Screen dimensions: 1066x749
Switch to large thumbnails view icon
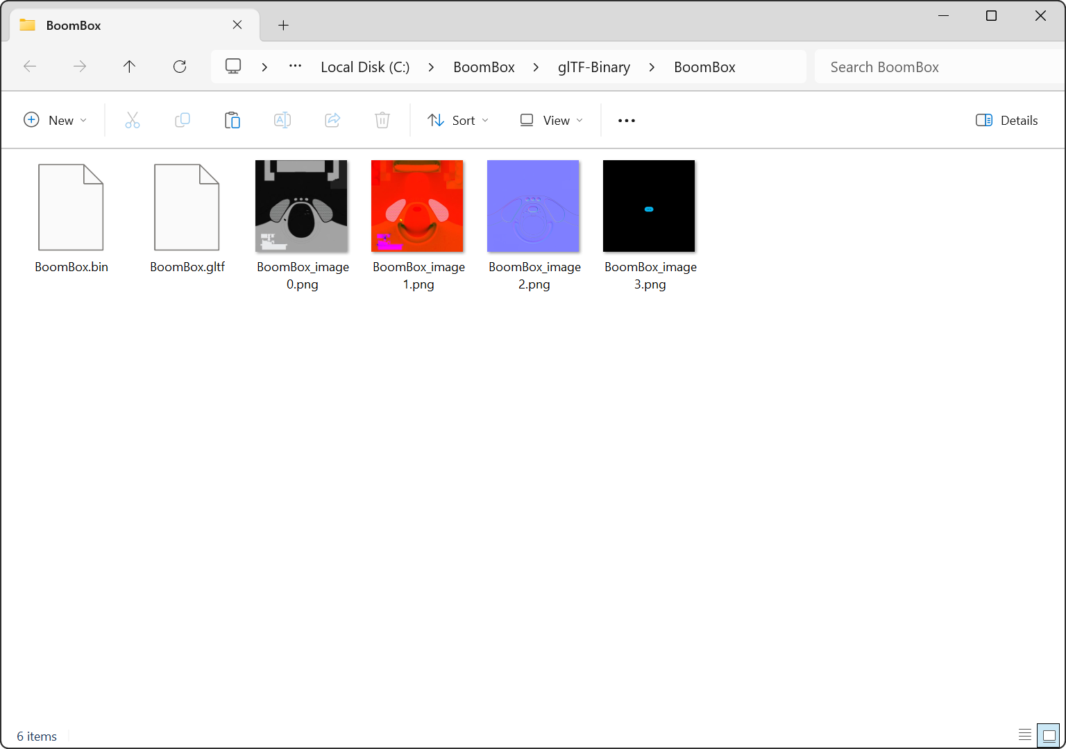pyautogui.click(x=1049, y=735)
